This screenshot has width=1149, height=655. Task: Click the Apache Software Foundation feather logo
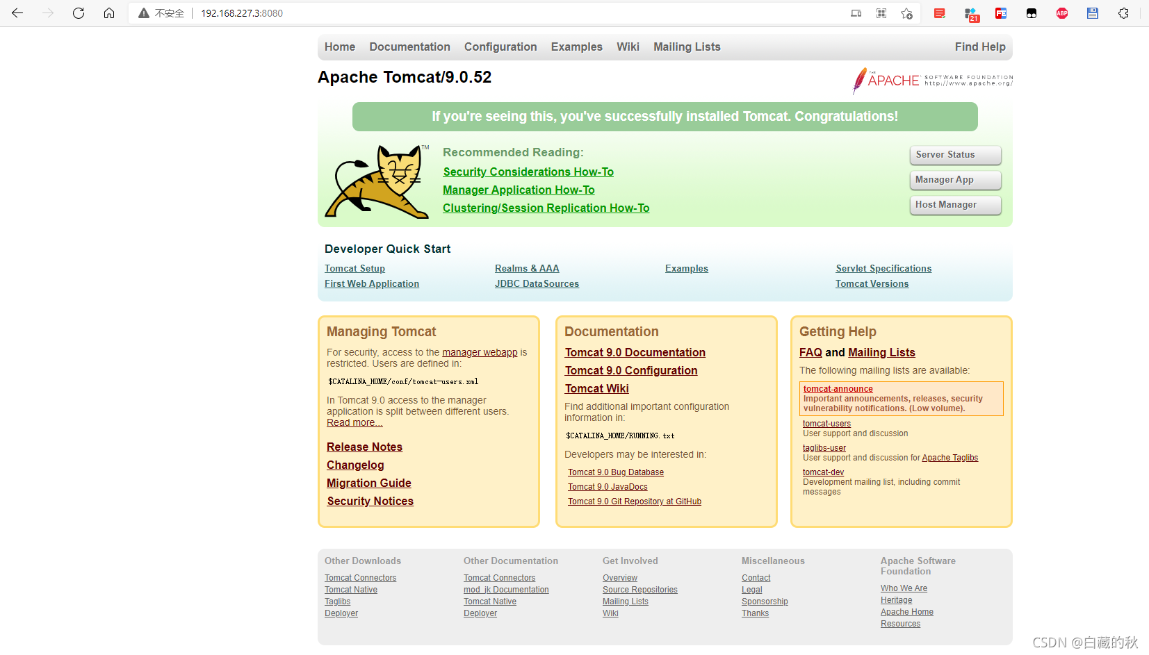(x=932, y=81)
